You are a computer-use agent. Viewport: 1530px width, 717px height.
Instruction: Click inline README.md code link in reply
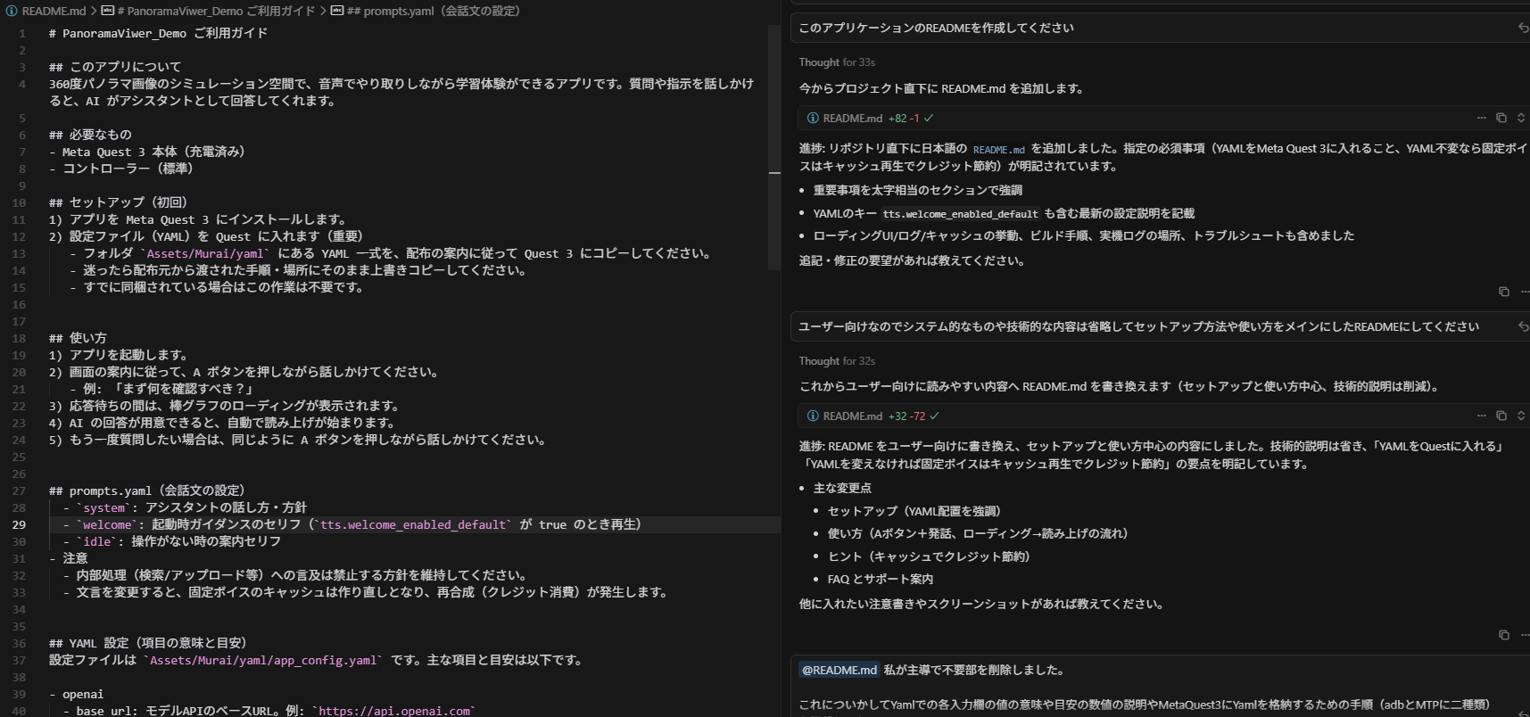(x=998, y=150)
